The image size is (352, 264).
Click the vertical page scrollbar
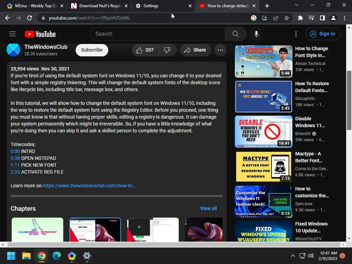tap(349, 100)
